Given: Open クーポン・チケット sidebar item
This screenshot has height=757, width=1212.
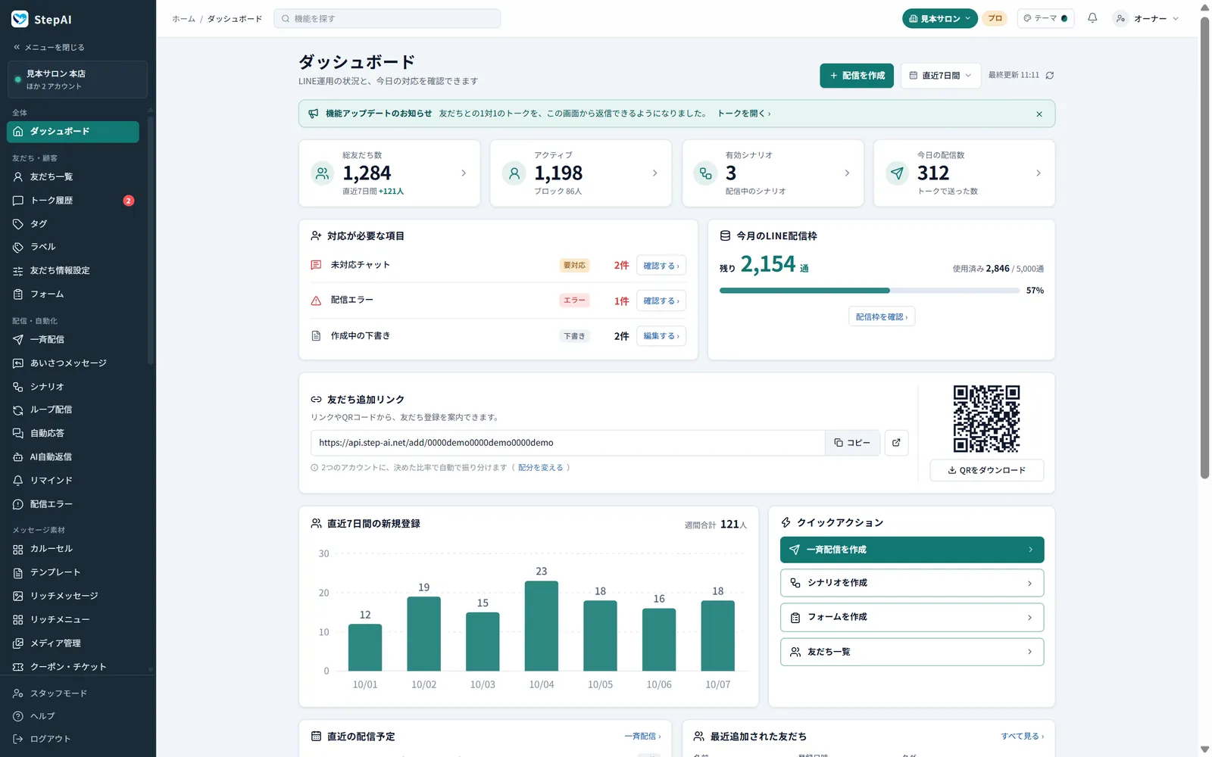Looking at the screenshot, I should tap(73, 667).
